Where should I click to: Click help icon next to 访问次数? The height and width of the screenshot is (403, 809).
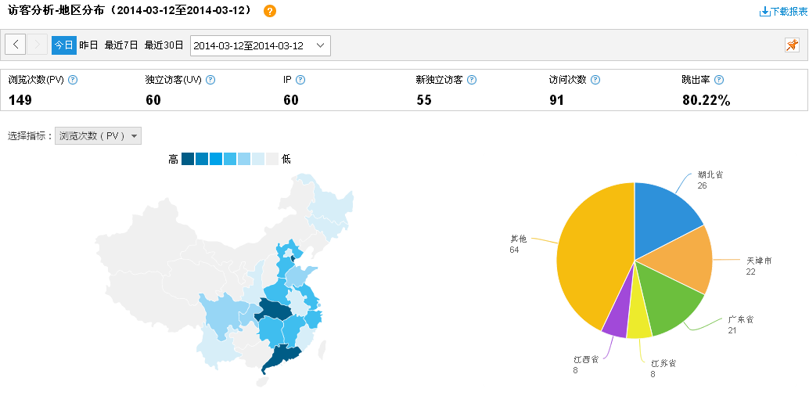click(x=595, y=80)
